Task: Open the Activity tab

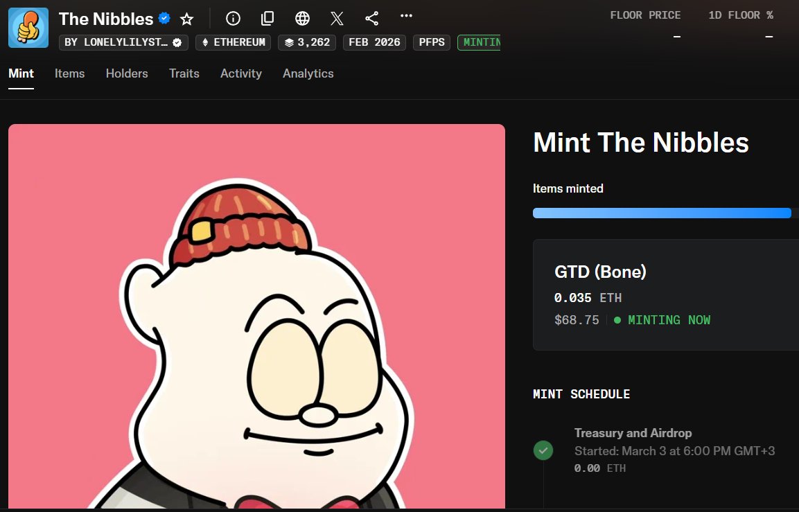Action: (x=241, y=73)
